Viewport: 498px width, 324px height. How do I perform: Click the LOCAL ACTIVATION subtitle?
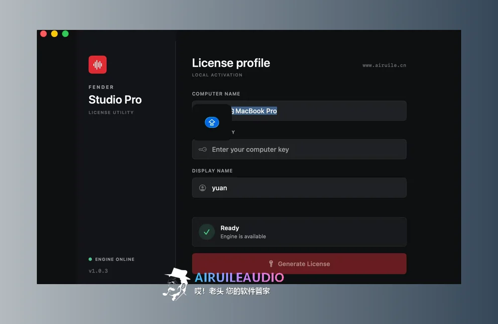tap(217, 75)
